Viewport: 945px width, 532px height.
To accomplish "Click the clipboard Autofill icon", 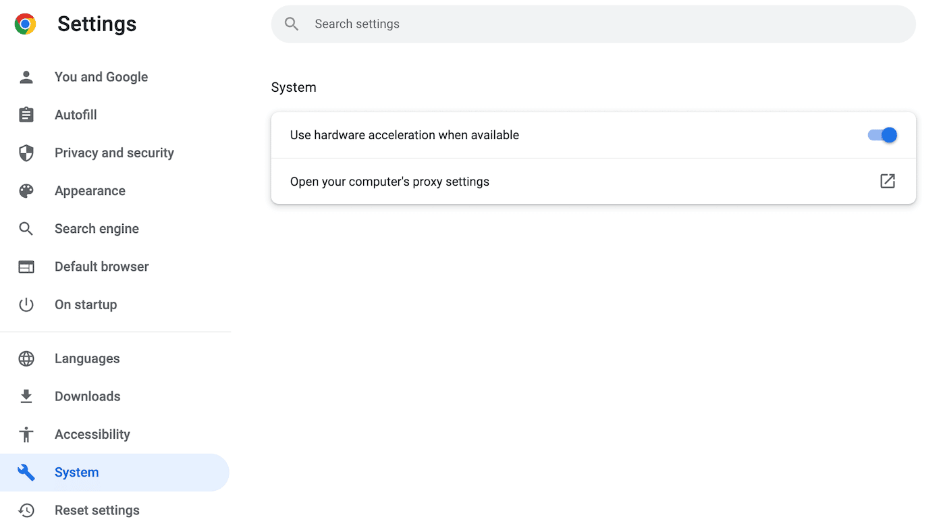I will pyautogui.click(x=26, y=115).
